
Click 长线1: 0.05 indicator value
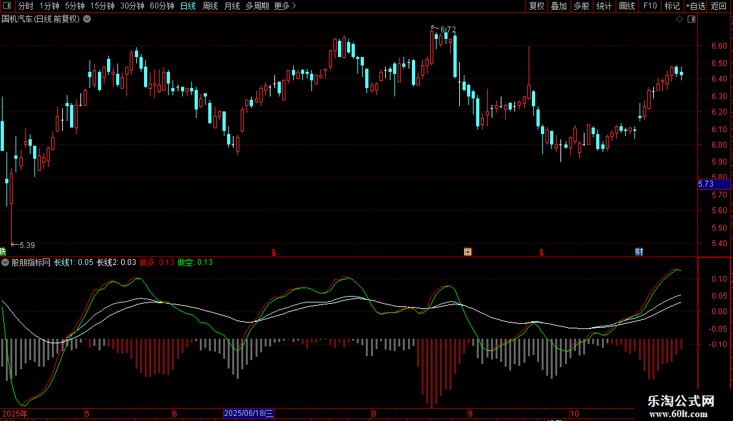(x=73, y=262)
